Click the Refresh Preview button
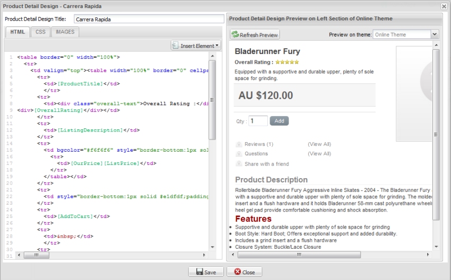The width and height of the screenshot is (451, 280). tap(255, 34)
